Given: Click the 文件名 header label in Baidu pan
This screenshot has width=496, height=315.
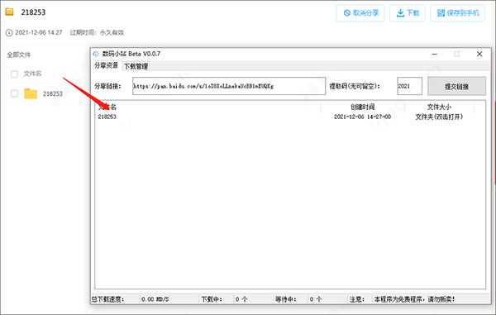Looking at the screenshot, I should click(x=32, y=74).
